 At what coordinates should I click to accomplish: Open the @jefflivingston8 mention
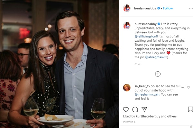(x=146, y=36)
